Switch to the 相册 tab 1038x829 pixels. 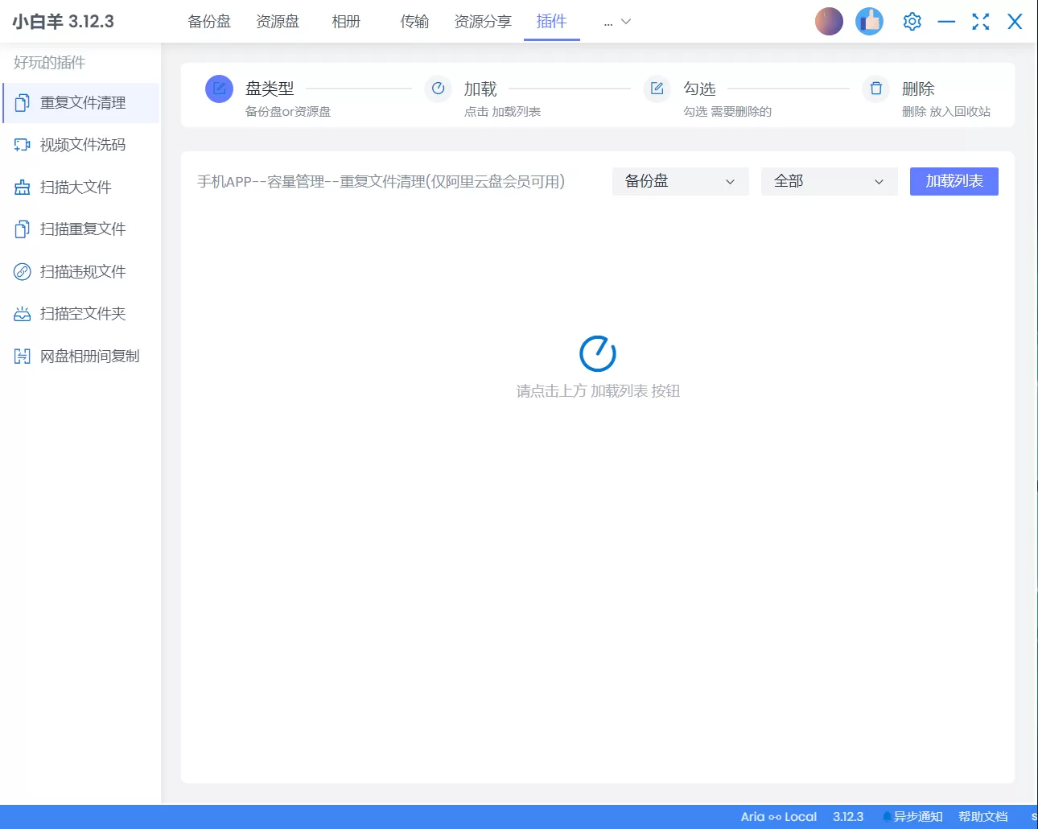tap(345, 22)
